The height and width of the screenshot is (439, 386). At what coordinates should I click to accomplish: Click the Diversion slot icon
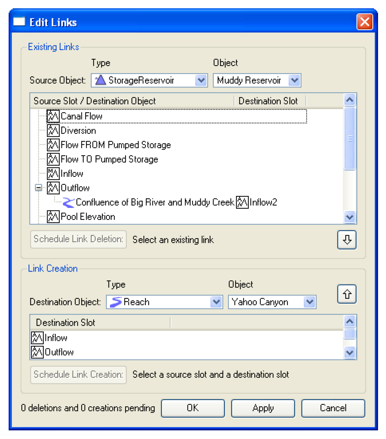pos(53,131)
